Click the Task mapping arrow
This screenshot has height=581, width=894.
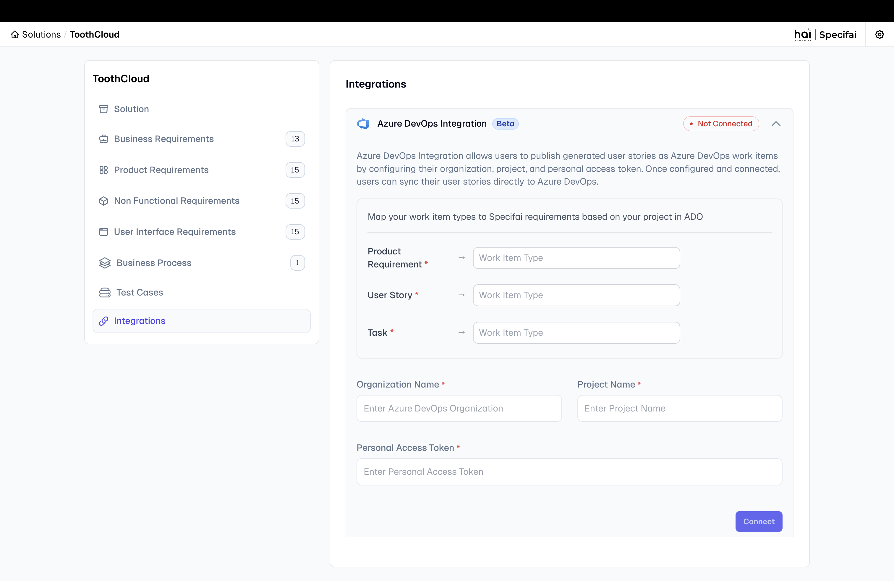click(462, 333)
